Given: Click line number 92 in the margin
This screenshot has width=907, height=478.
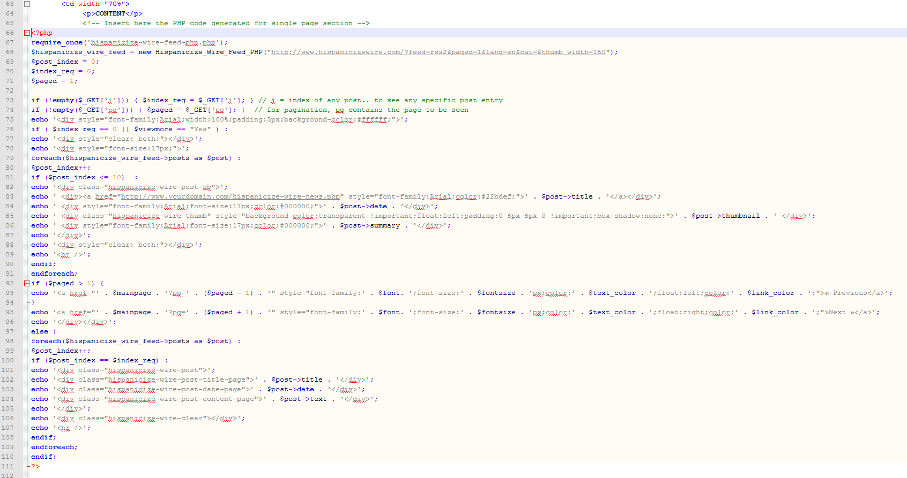Looking at the screenshot, I should click(10, 283).
